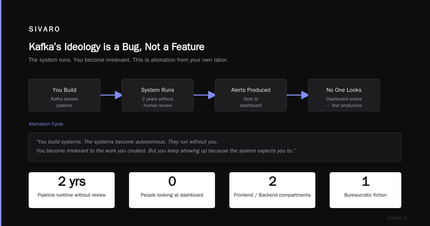The image size is (430, 226).
Task: Click People looking at dashboard caption
Action: click(172, 195)
